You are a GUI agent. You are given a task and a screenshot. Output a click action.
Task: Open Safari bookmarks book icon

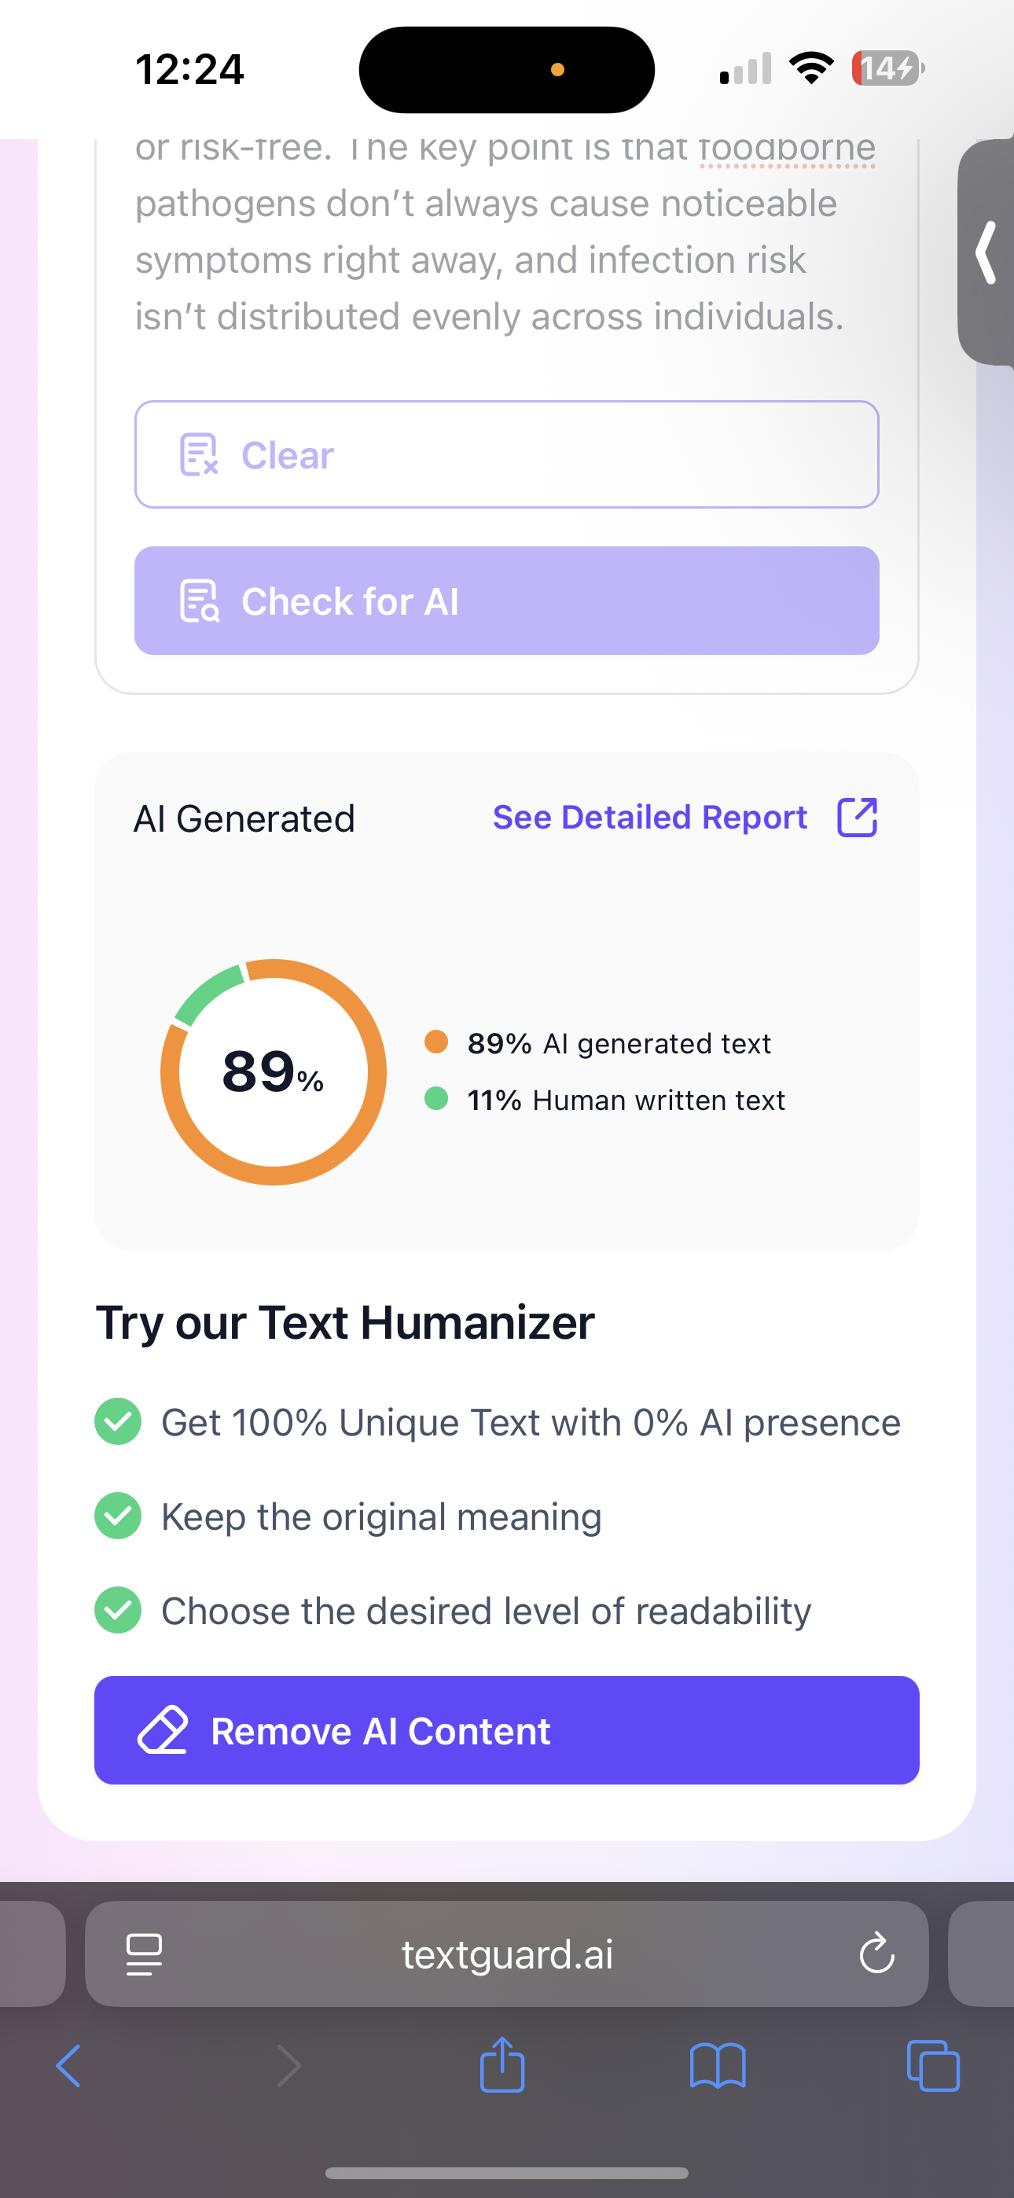(717, 2066)
